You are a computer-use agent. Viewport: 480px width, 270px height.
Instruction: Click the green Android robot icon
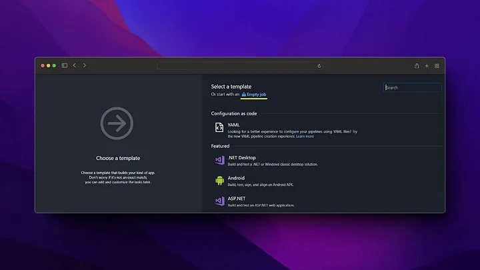click(x=219, y=181)
